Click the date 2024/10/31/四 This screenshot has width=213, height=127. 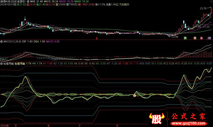(8, 5)
